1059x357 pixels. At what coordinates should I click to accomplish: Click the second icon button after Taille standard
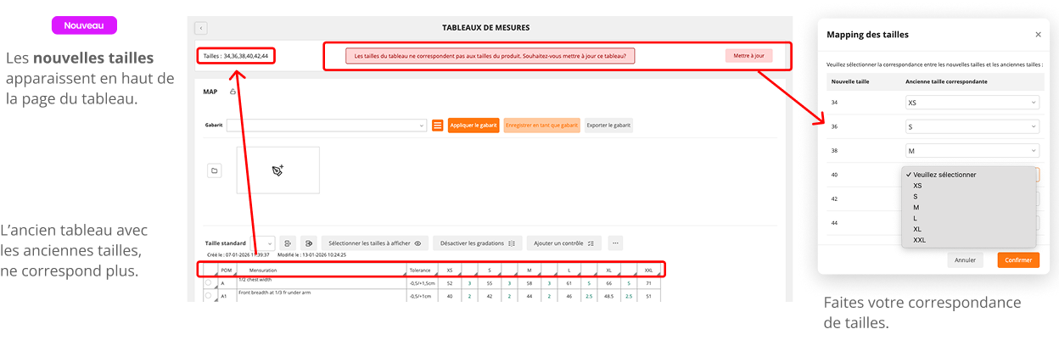click(308, 243)
